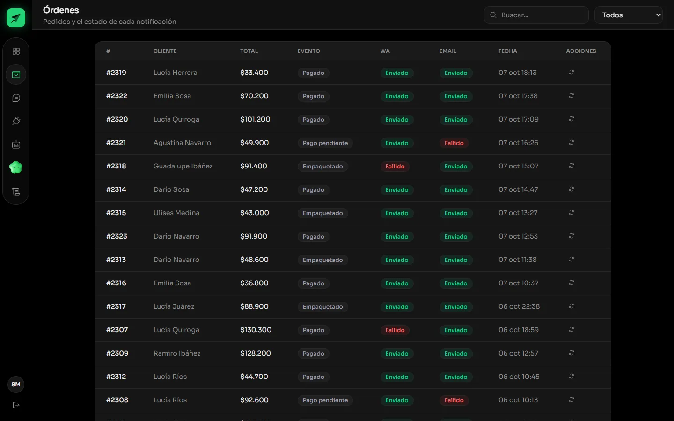Screen dimensions: 674x421
Task: Click the Empaquetado badge for order #2315
Action: coord(322,213)
